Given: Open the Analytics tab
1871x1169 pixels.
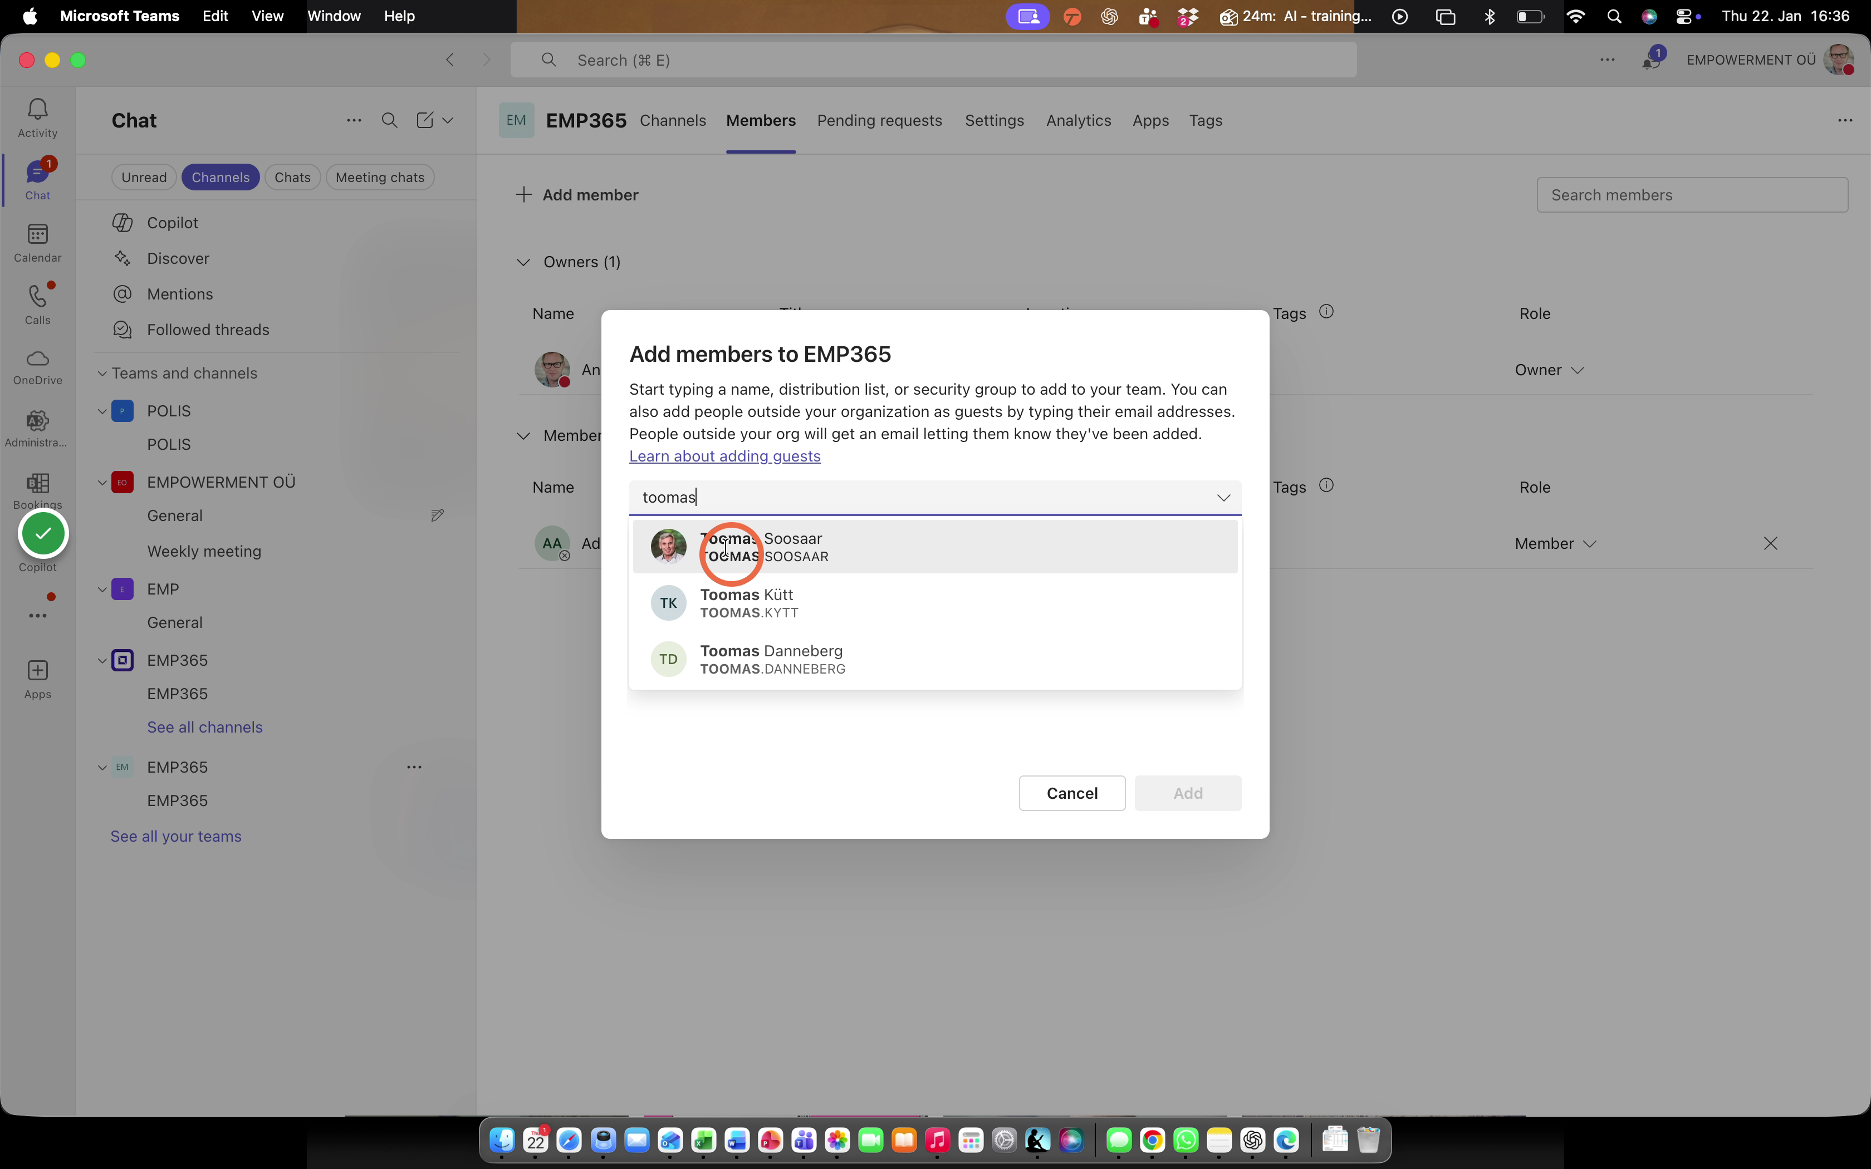Looking at the screenshot, I should [x=1079, y=121].
